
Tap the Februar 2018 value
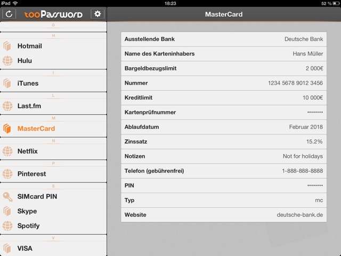306,127
